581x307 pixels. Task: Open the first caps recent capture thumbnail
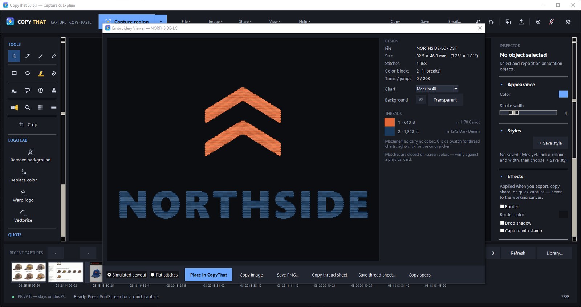[29, 272]
